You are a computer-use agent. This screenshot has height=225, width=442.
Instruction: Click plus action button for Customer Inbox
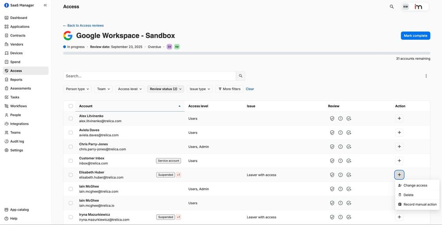399,161
